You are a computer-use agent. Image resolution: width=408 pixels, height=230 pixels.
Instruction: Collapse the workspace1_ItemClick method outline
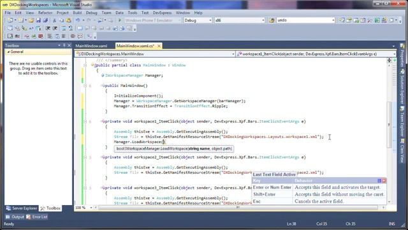pos(85,121)
